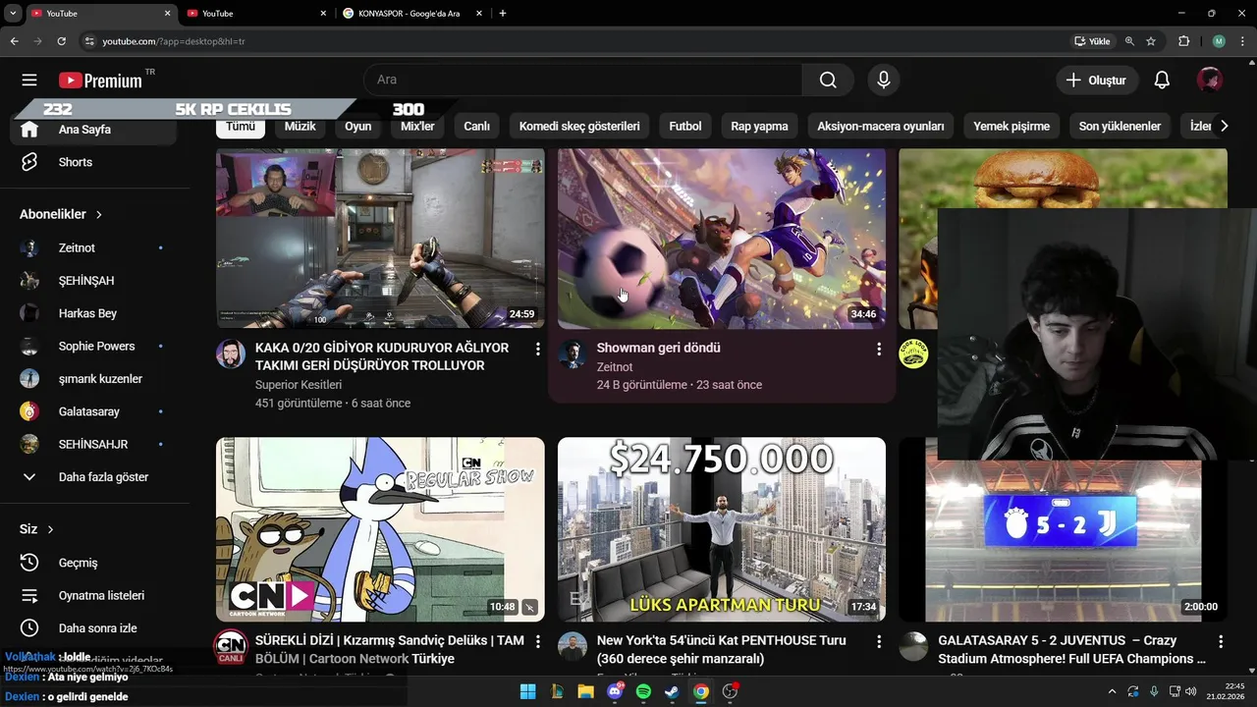
Task: Go back with the browser back arrow
Action: pos(14,41)
